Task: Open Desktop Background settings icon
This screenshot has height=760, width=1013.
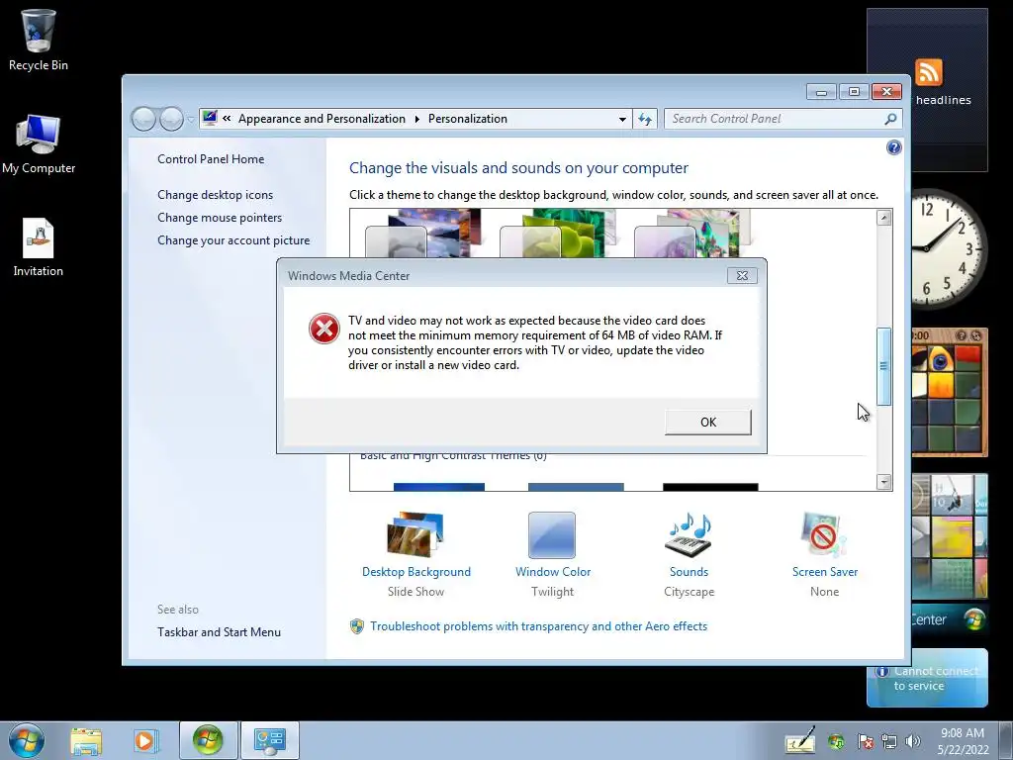Action: 416,535
